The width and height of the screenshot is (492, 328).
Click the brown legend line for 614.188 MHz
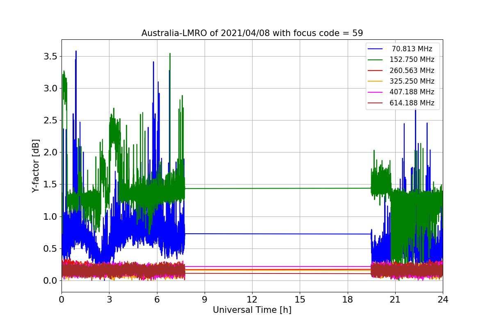click(x=376, y=103)
